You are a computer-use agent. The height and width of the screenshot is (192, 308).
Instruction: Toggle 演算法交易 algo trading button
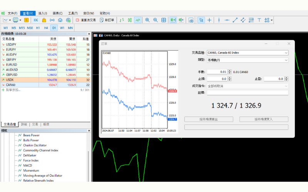point(85,20)
